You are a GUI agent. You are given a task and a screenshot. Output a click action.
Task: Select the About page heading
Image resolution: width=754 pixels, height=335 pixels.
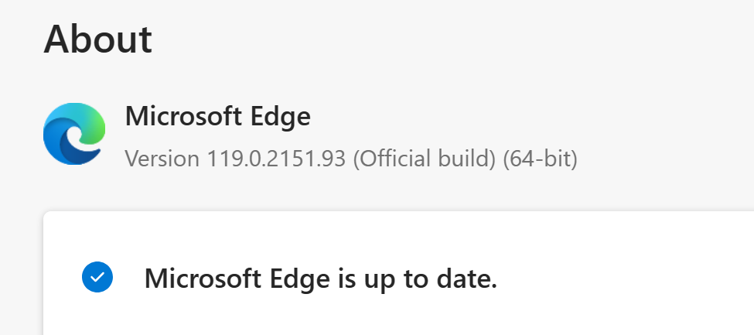tap(98, 39)
